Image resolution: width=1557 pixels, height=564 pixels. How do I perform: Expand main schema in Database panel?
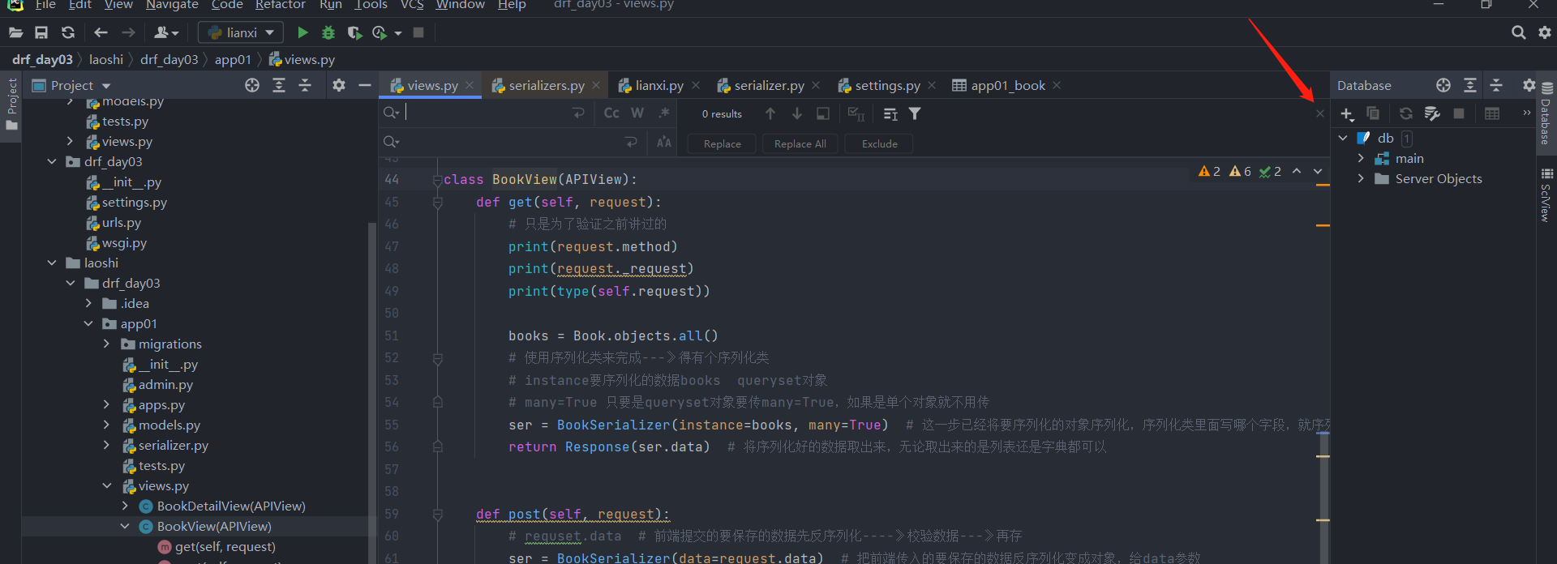[1361, 158]
